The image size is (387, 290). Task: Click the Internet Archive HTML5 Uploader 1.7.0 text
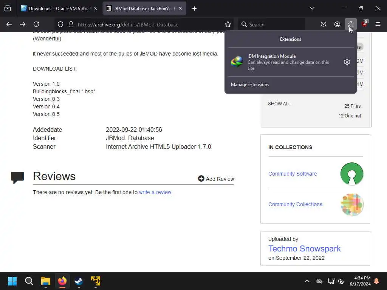point(158,147)
